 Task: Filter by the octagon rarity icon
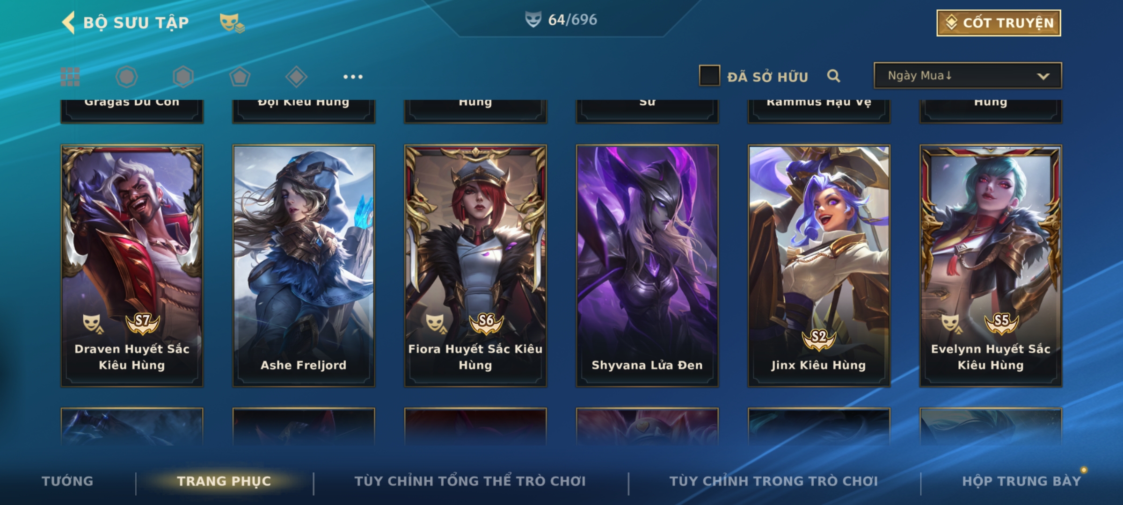tap(127, 77)
